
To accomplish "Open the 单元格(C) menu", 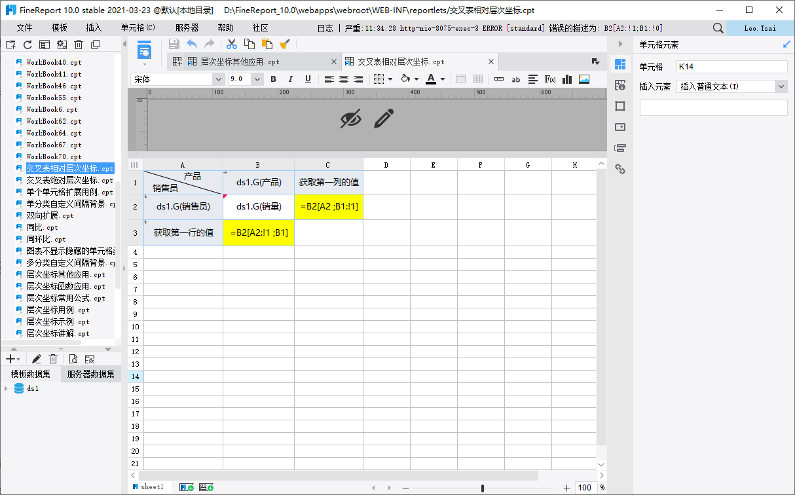I will click(x=138, y=28).
